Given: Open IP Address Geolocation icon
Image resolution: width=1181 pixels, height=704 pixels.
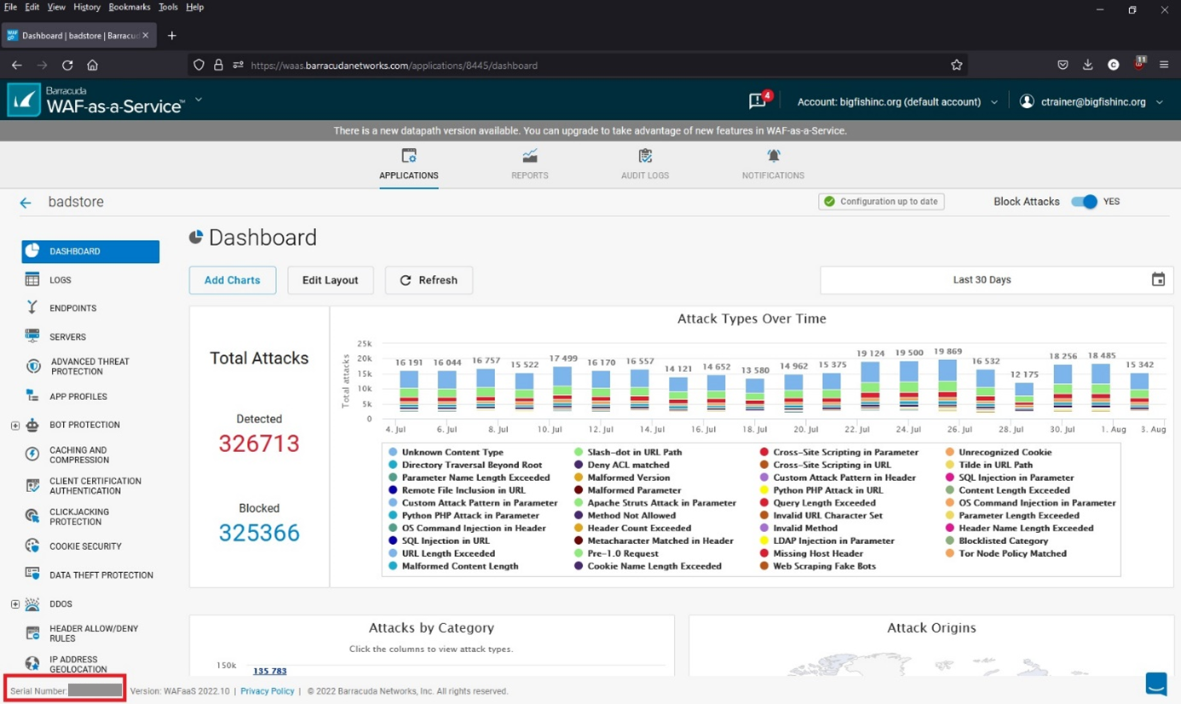Looking at the screenshot, I should (x=32, y=664).
